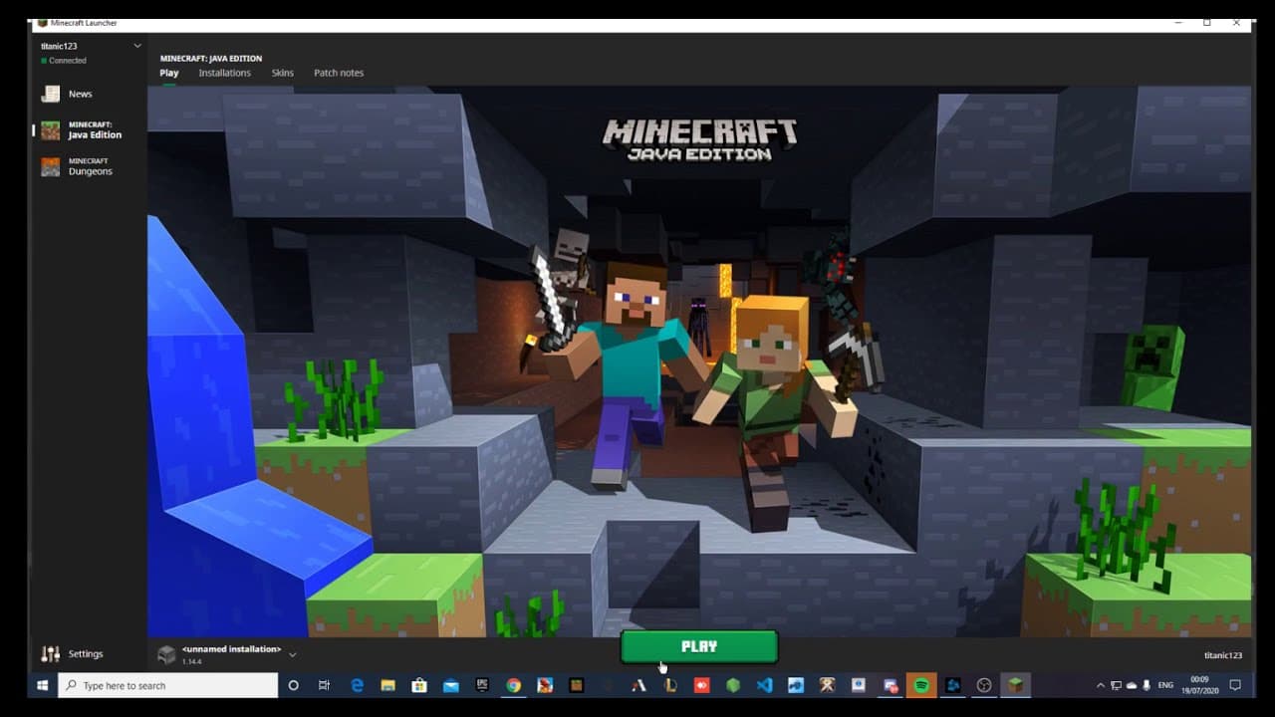
Task: Open Spotify from taskbar
Action: click(x=921, y=685)
